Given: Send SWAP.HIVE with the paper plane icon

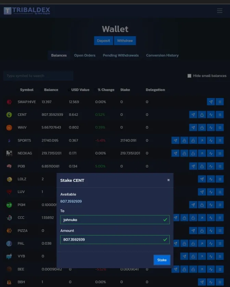Looking at the screenshot, I should click(211, 102).
